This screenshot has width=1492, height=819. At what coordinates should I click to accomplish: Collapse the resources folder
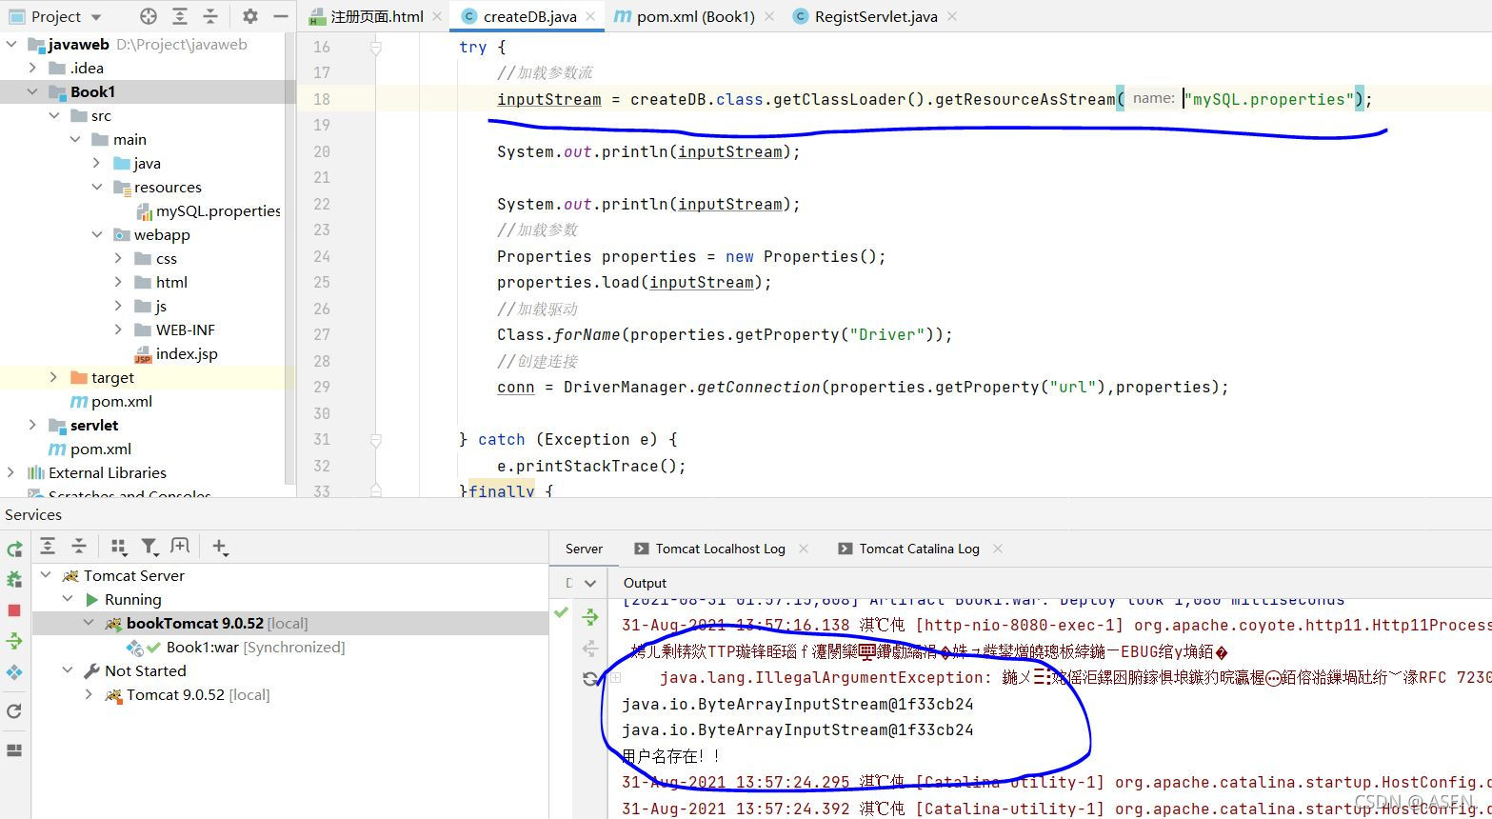pyautogui.click(x=97, y=187)
